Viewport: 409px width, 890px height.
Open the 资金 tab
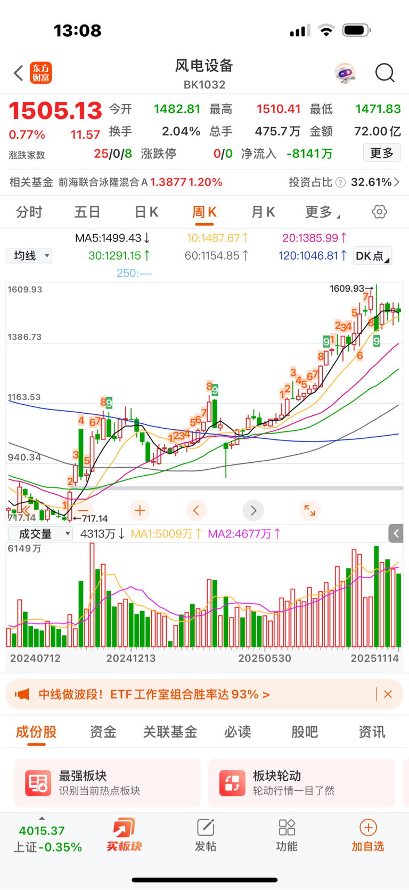click(103, 732)
